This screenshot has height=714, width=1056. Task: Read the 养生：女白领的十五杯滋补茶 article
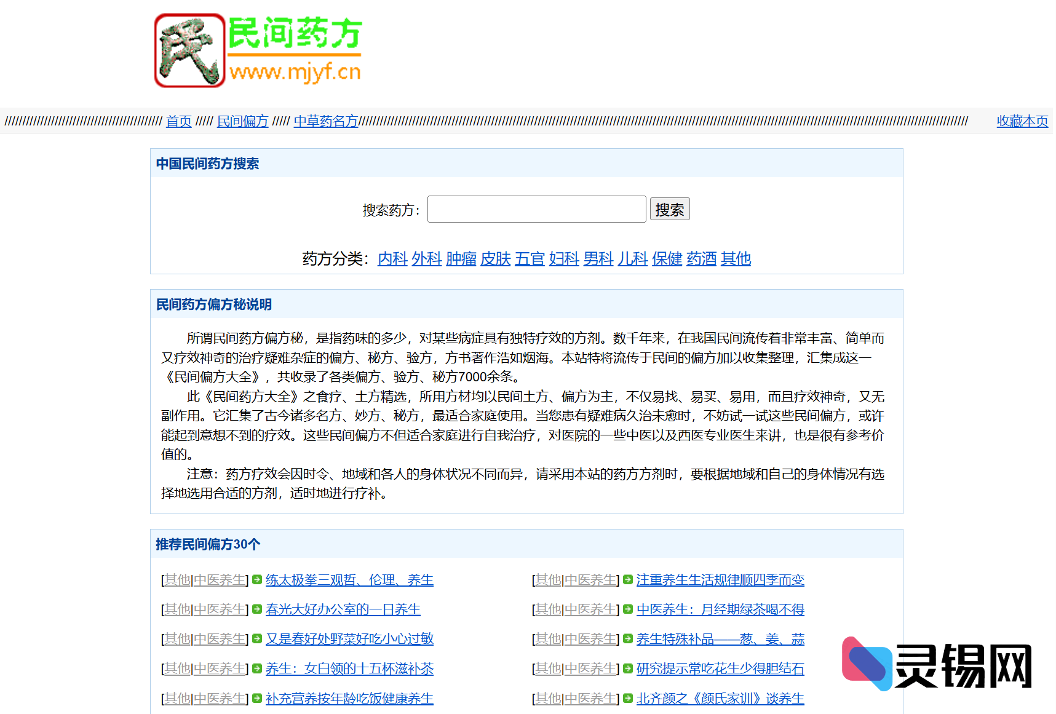coord(349,669)
